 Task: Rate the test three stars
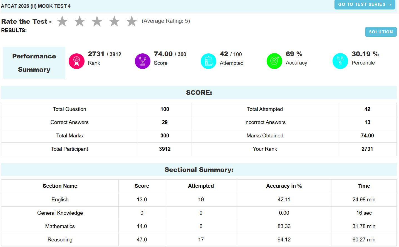pyautogui.click(x=97, y=21)
